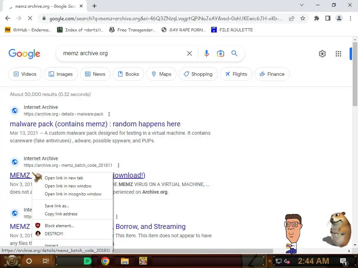The image size is (358, 268).
Task: Open Cortana circle on taskbar
Action: click(x=29, y=261)
